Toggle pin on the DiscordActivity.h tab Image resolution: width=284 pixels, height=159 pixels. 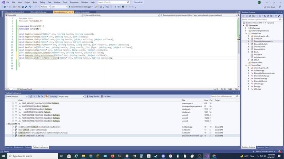70,12
